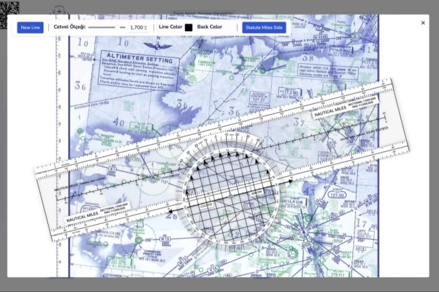Click the Back Color label
The width and height of the screenshot is (439, 292).
pyautogui.click(x=209, y=28)
